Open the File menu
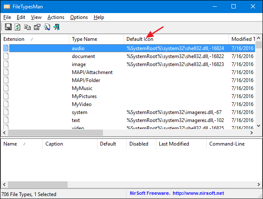 coord(7,17)
